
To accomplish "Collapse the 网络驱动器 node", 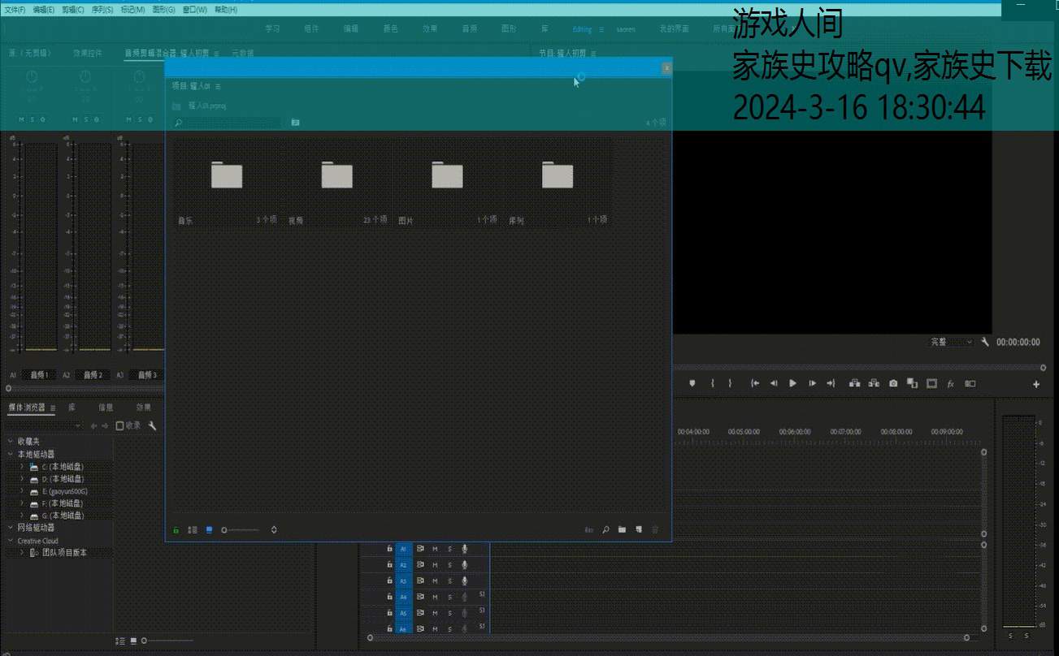I will tap(11, 528).
